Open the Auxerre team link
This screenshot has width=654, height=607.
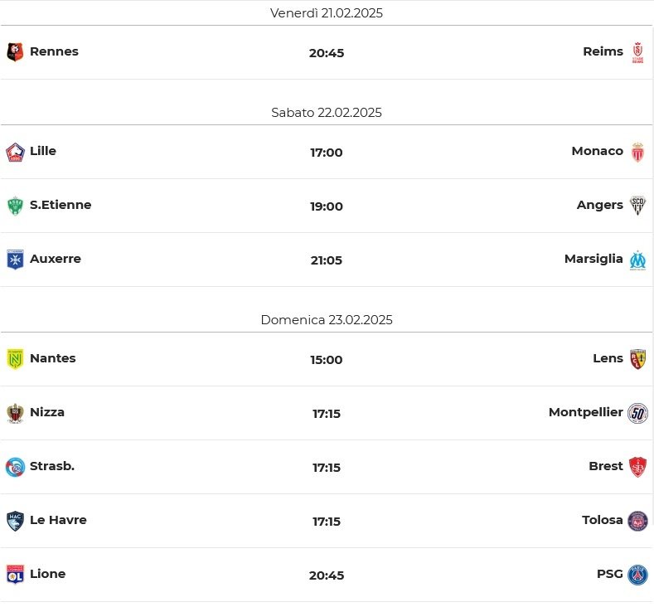click(x=55, y=259)
